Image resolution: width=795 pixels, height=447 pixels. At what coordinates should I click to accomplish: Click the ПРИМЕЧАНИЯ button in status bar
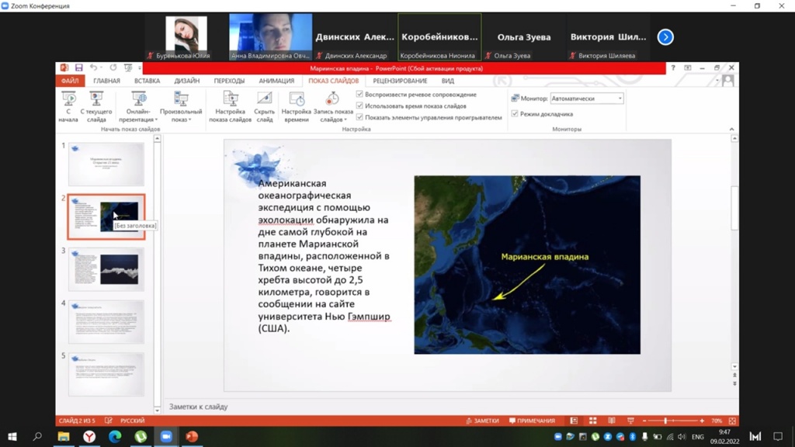[533, 421]
